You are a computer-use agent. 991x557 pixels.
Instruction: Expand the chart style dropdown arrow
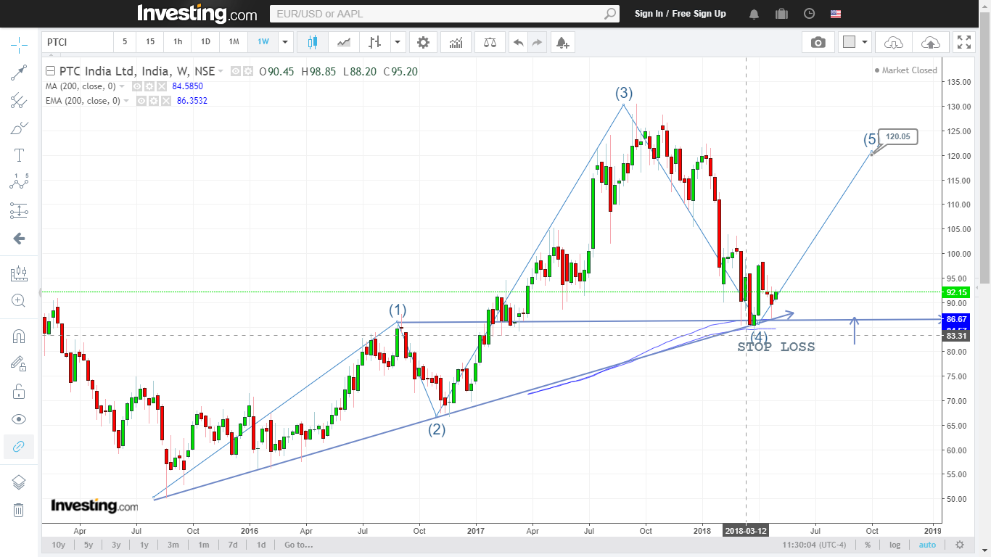coord(398,42)
